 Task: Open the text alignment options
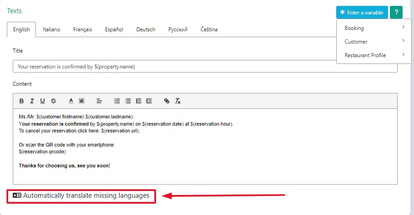tap(99, 101)
